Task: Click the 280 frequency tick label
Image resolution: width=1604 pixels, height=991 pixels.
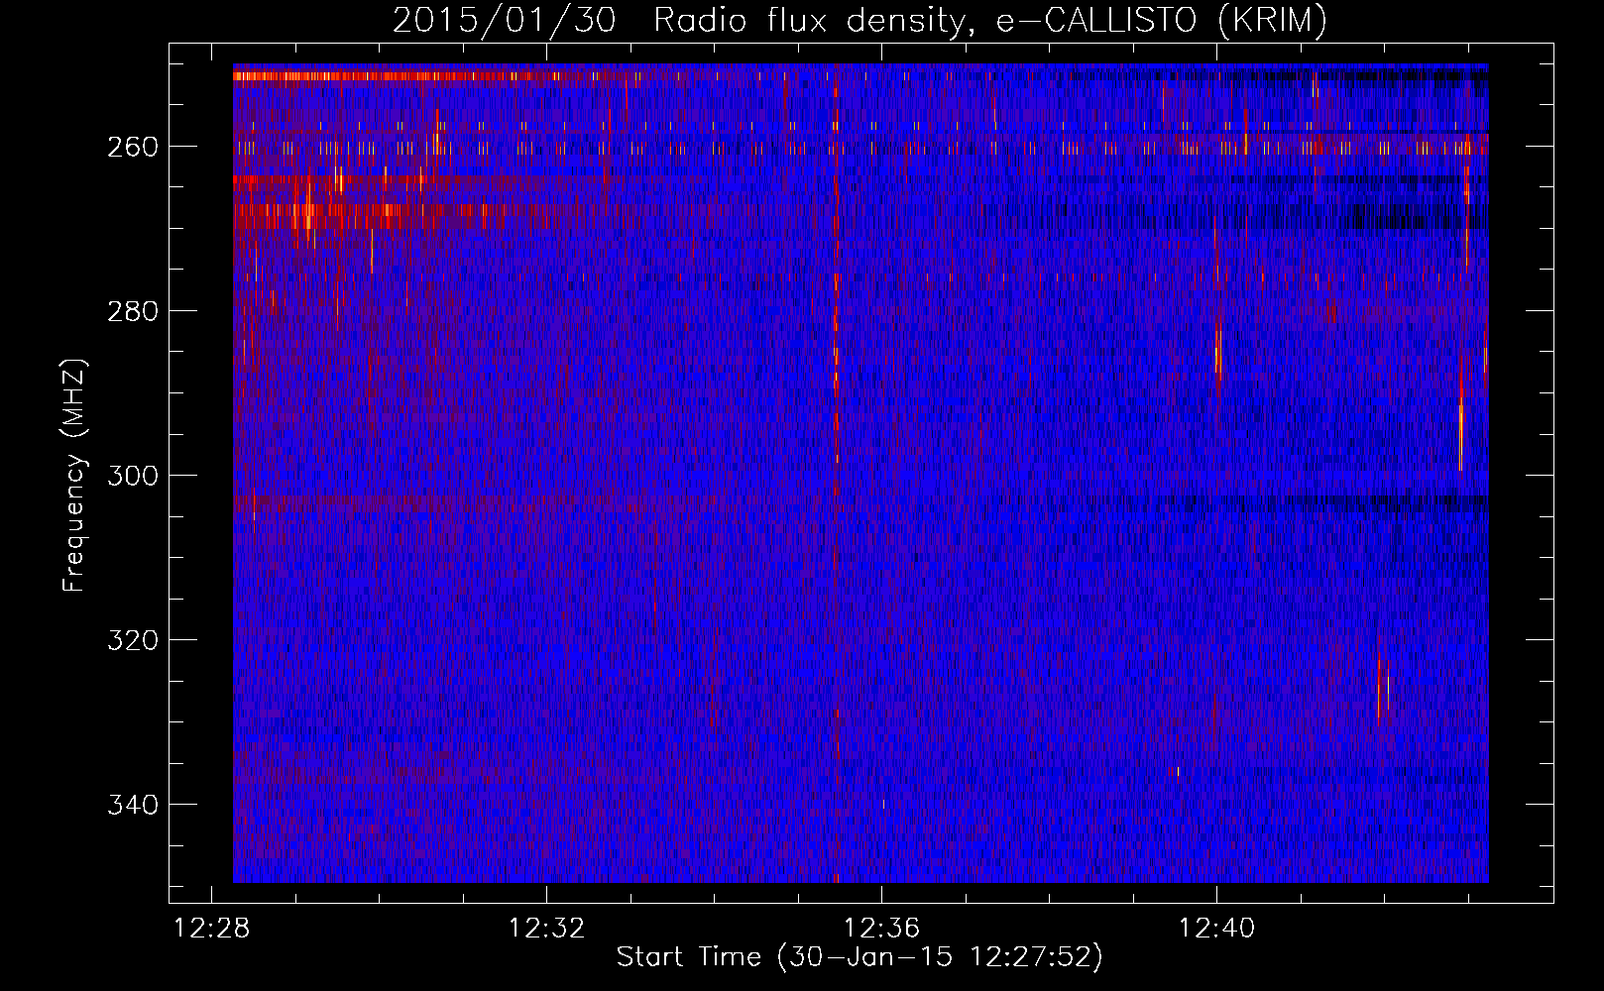Action: [132, 311]
